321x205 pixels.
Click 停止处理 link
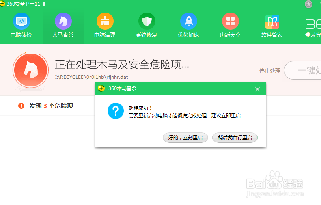click(270, 71)
